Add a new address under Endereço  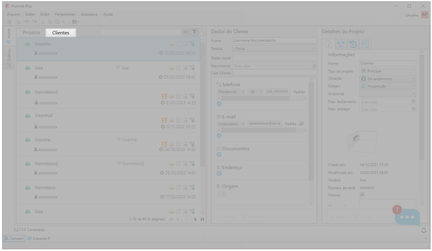coord(219,174)
